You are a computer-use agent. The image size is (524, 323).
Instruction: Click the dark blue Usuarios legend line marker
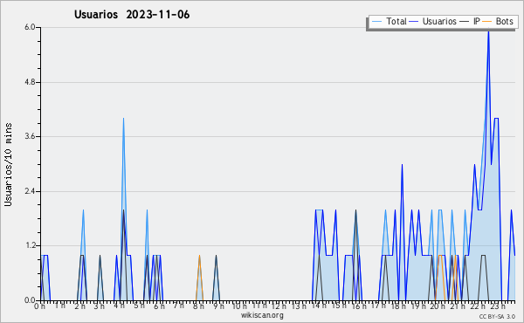coord(414,22)
